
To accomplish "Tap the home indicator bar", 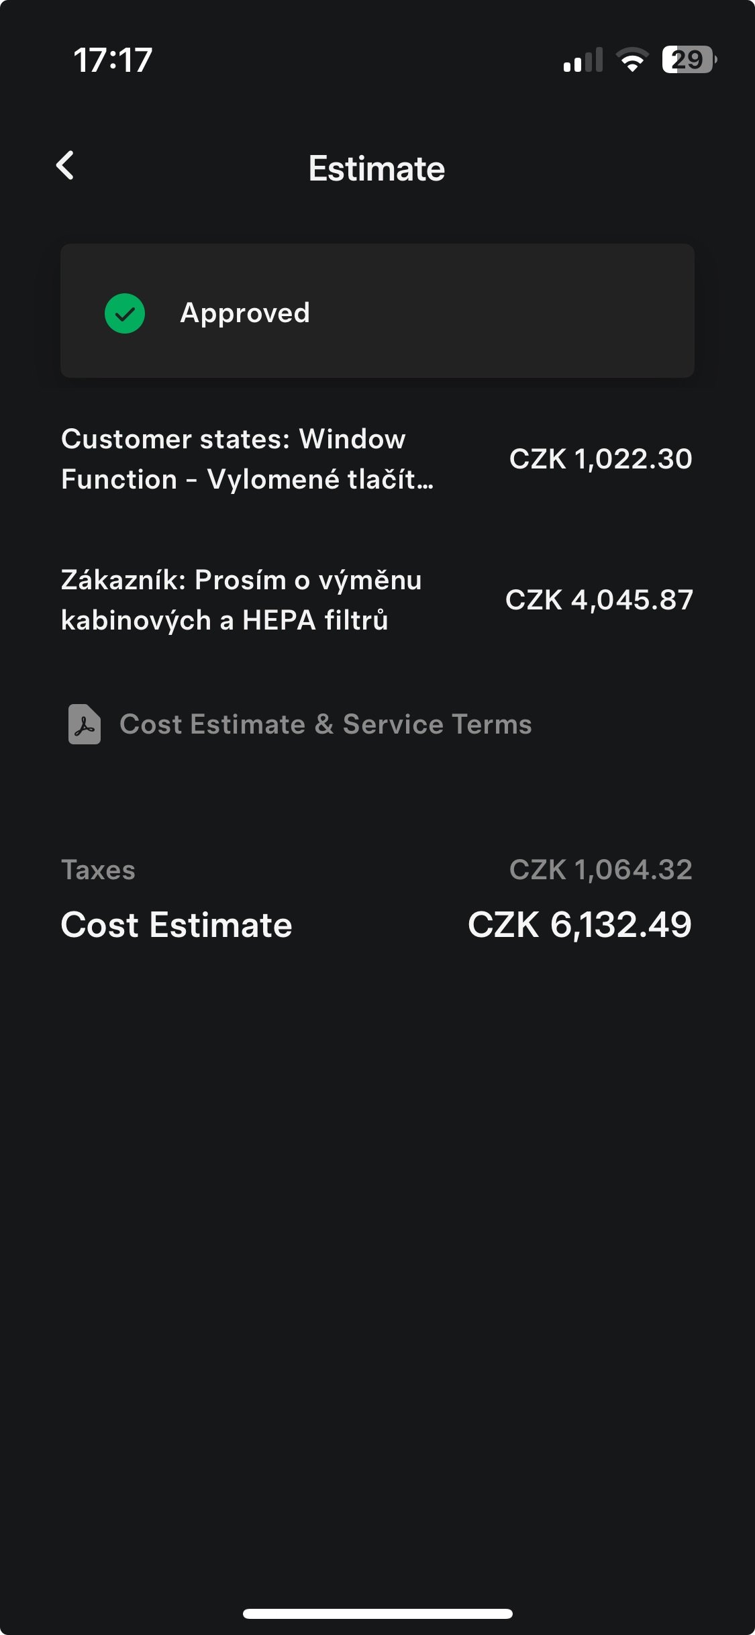I will tap(377, 1614).
